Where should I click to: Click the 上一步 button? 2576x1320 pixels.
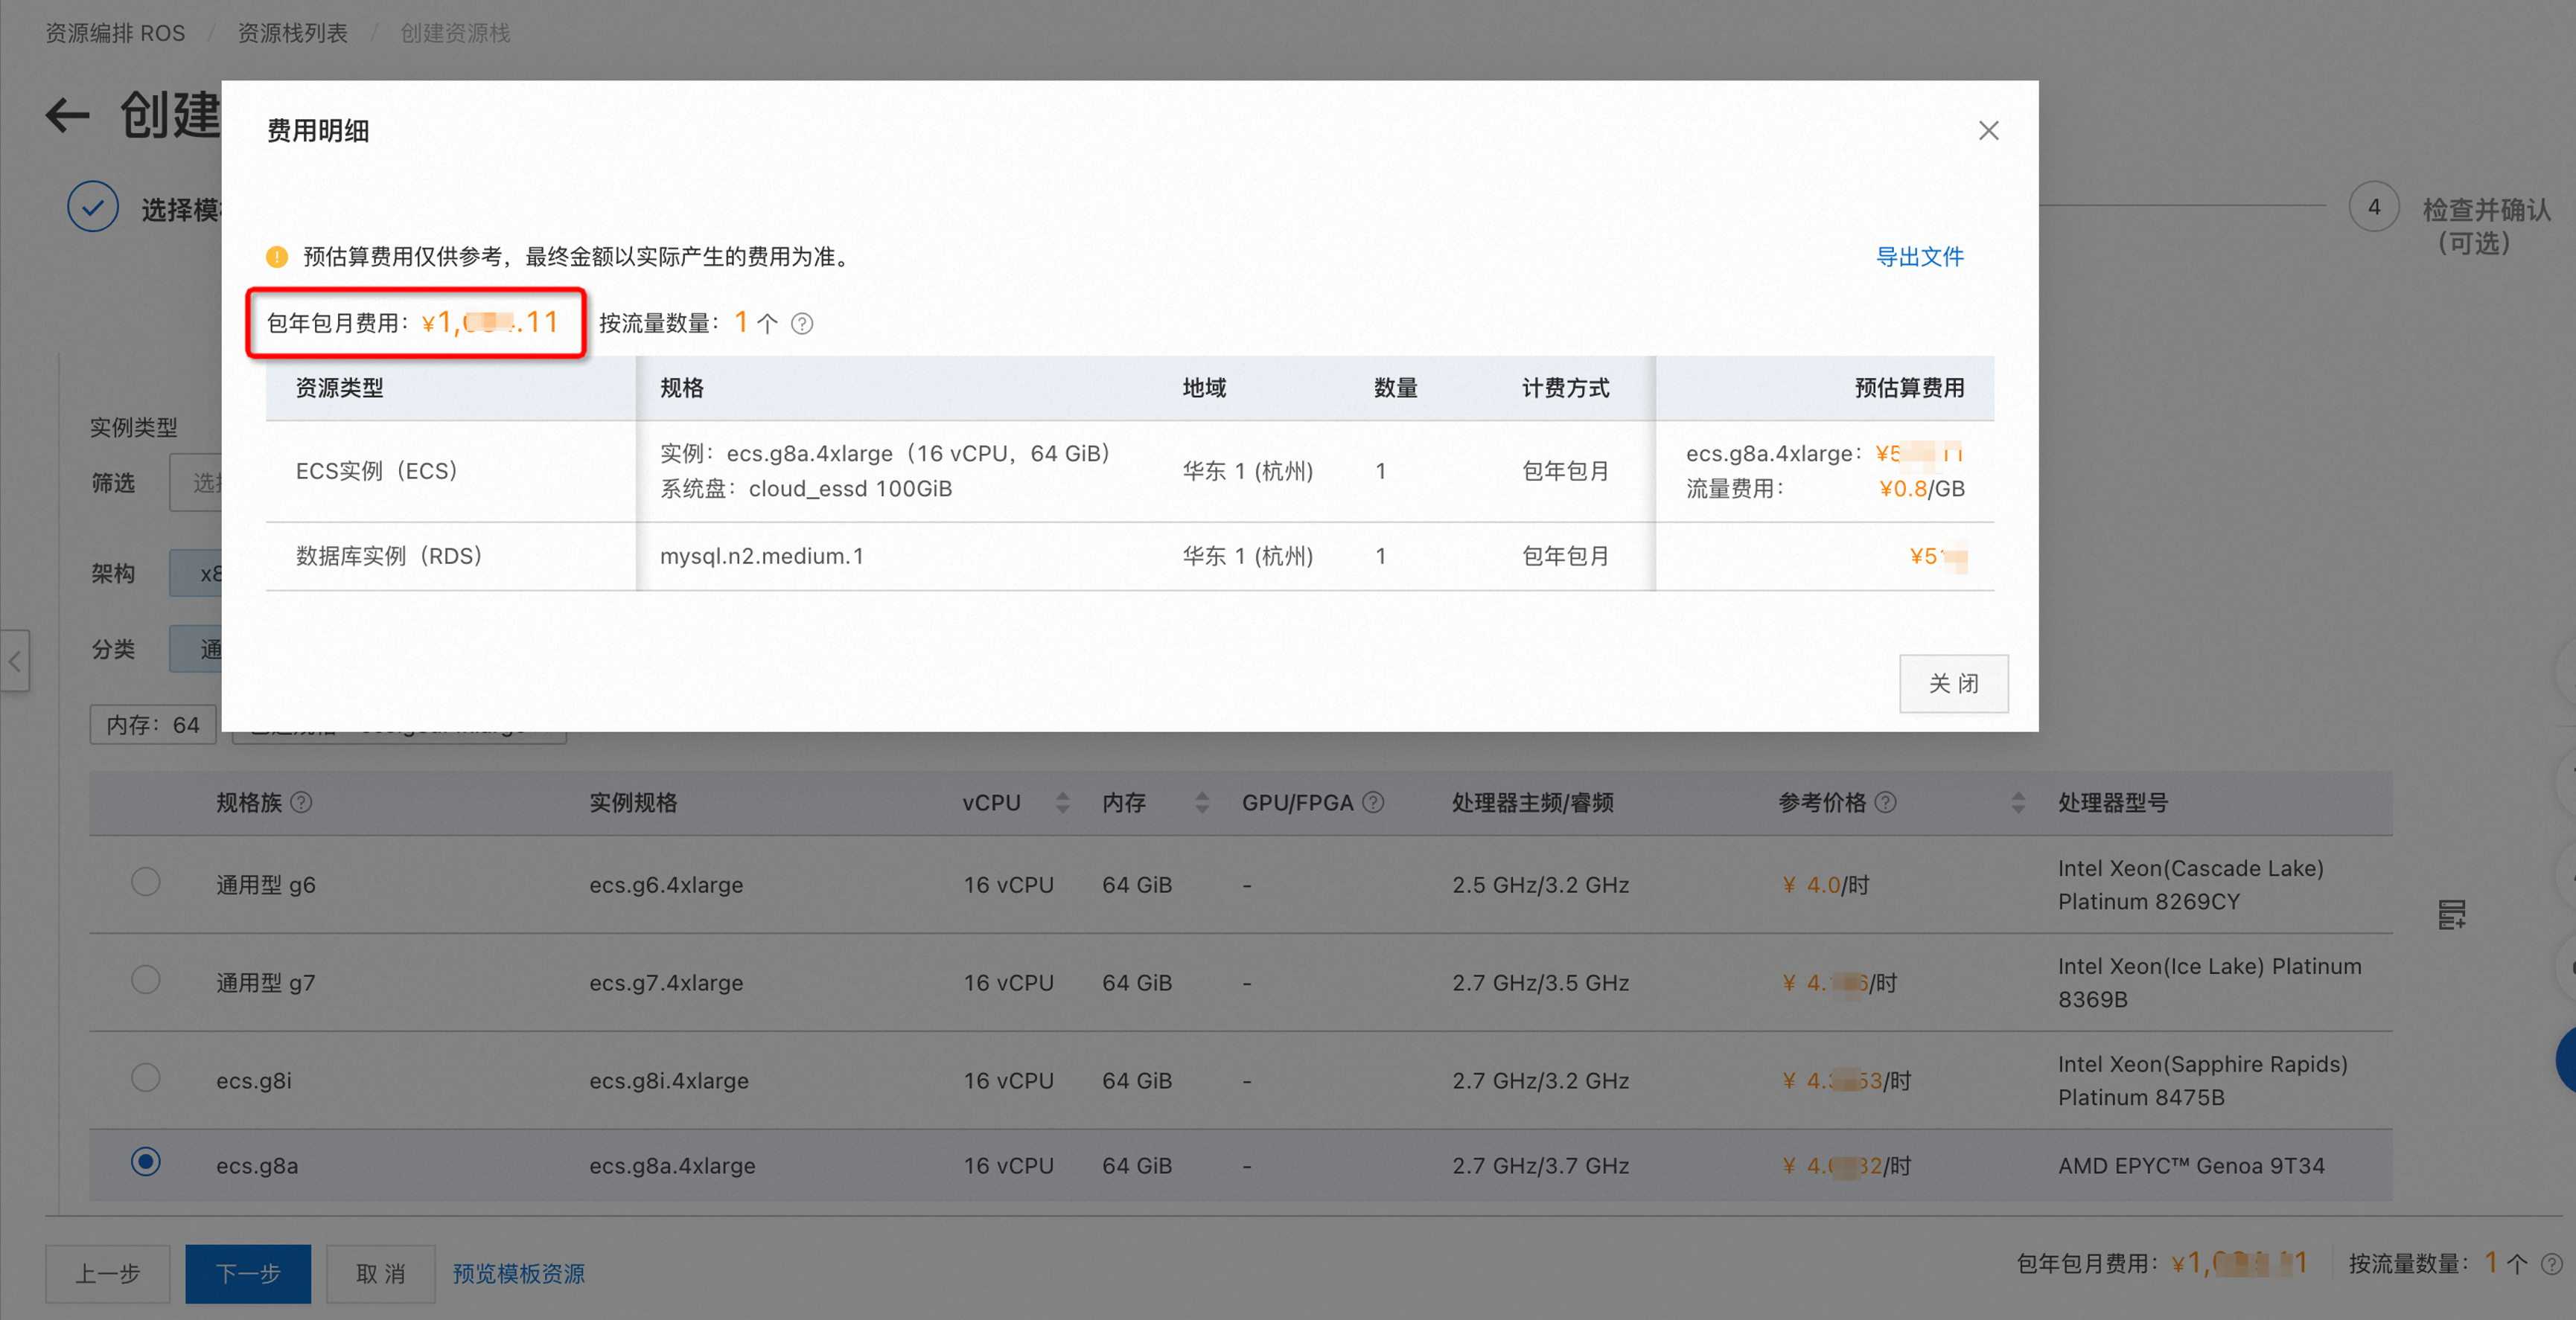[x=108, y=1274]
